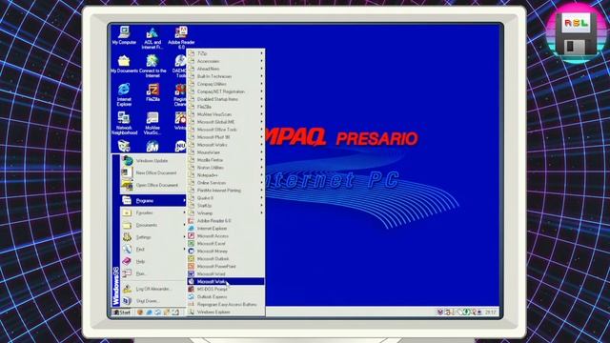Open Adobe Reader 6.0 desktop icon

point(181,37)
